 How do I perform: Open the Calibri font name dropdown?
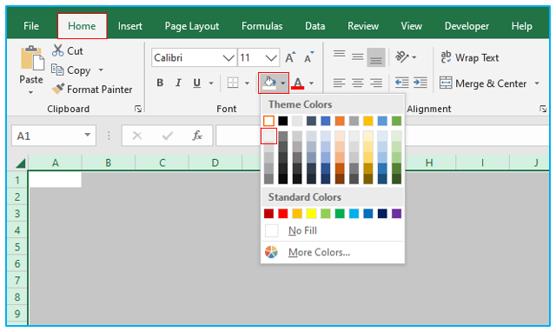[228, 57]
